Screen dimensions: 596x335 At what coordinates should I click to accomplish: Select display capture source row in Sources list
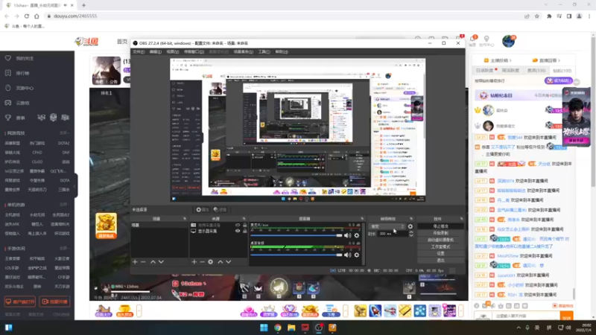click(x=218, y=231)
